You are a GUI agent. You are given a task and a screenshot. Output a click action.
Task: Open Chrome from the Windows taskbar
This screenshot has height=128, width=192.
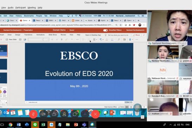[x=11, y=124]
